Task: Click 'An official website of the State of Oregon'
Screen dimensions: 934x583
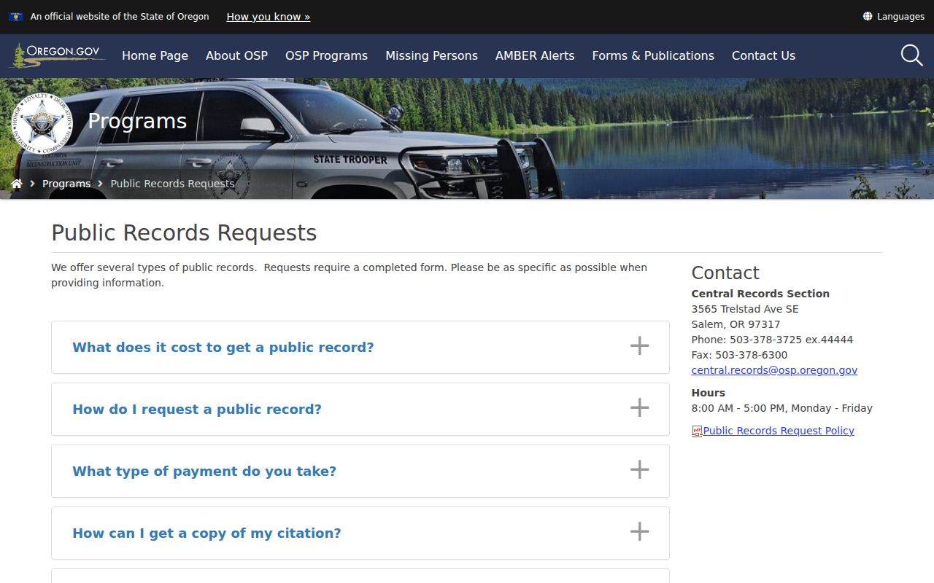Action: [x=120, y=16]
